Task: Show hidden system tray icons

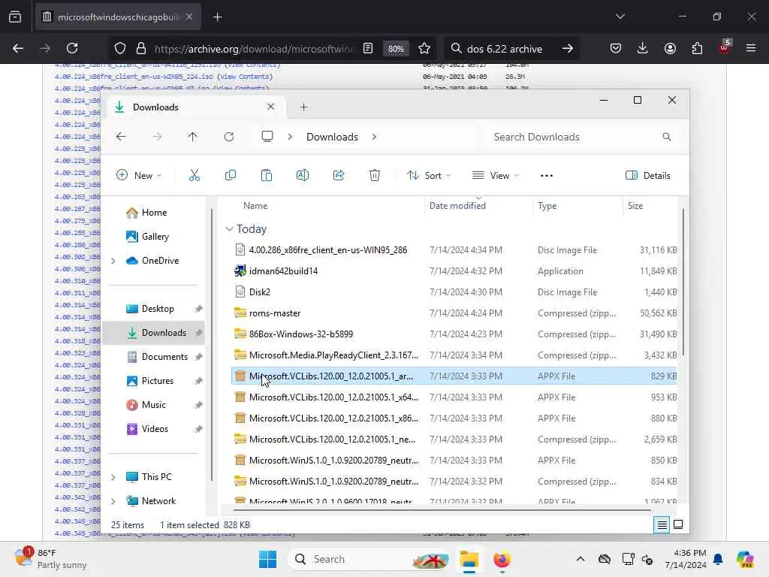Action: [581, 559]
